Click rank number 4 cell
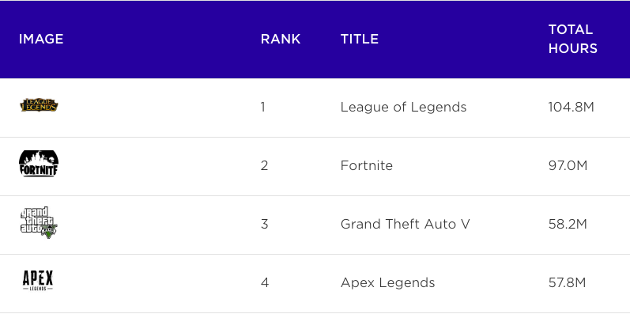Viewport: 630px width, 314px height. tap(264, 282)
